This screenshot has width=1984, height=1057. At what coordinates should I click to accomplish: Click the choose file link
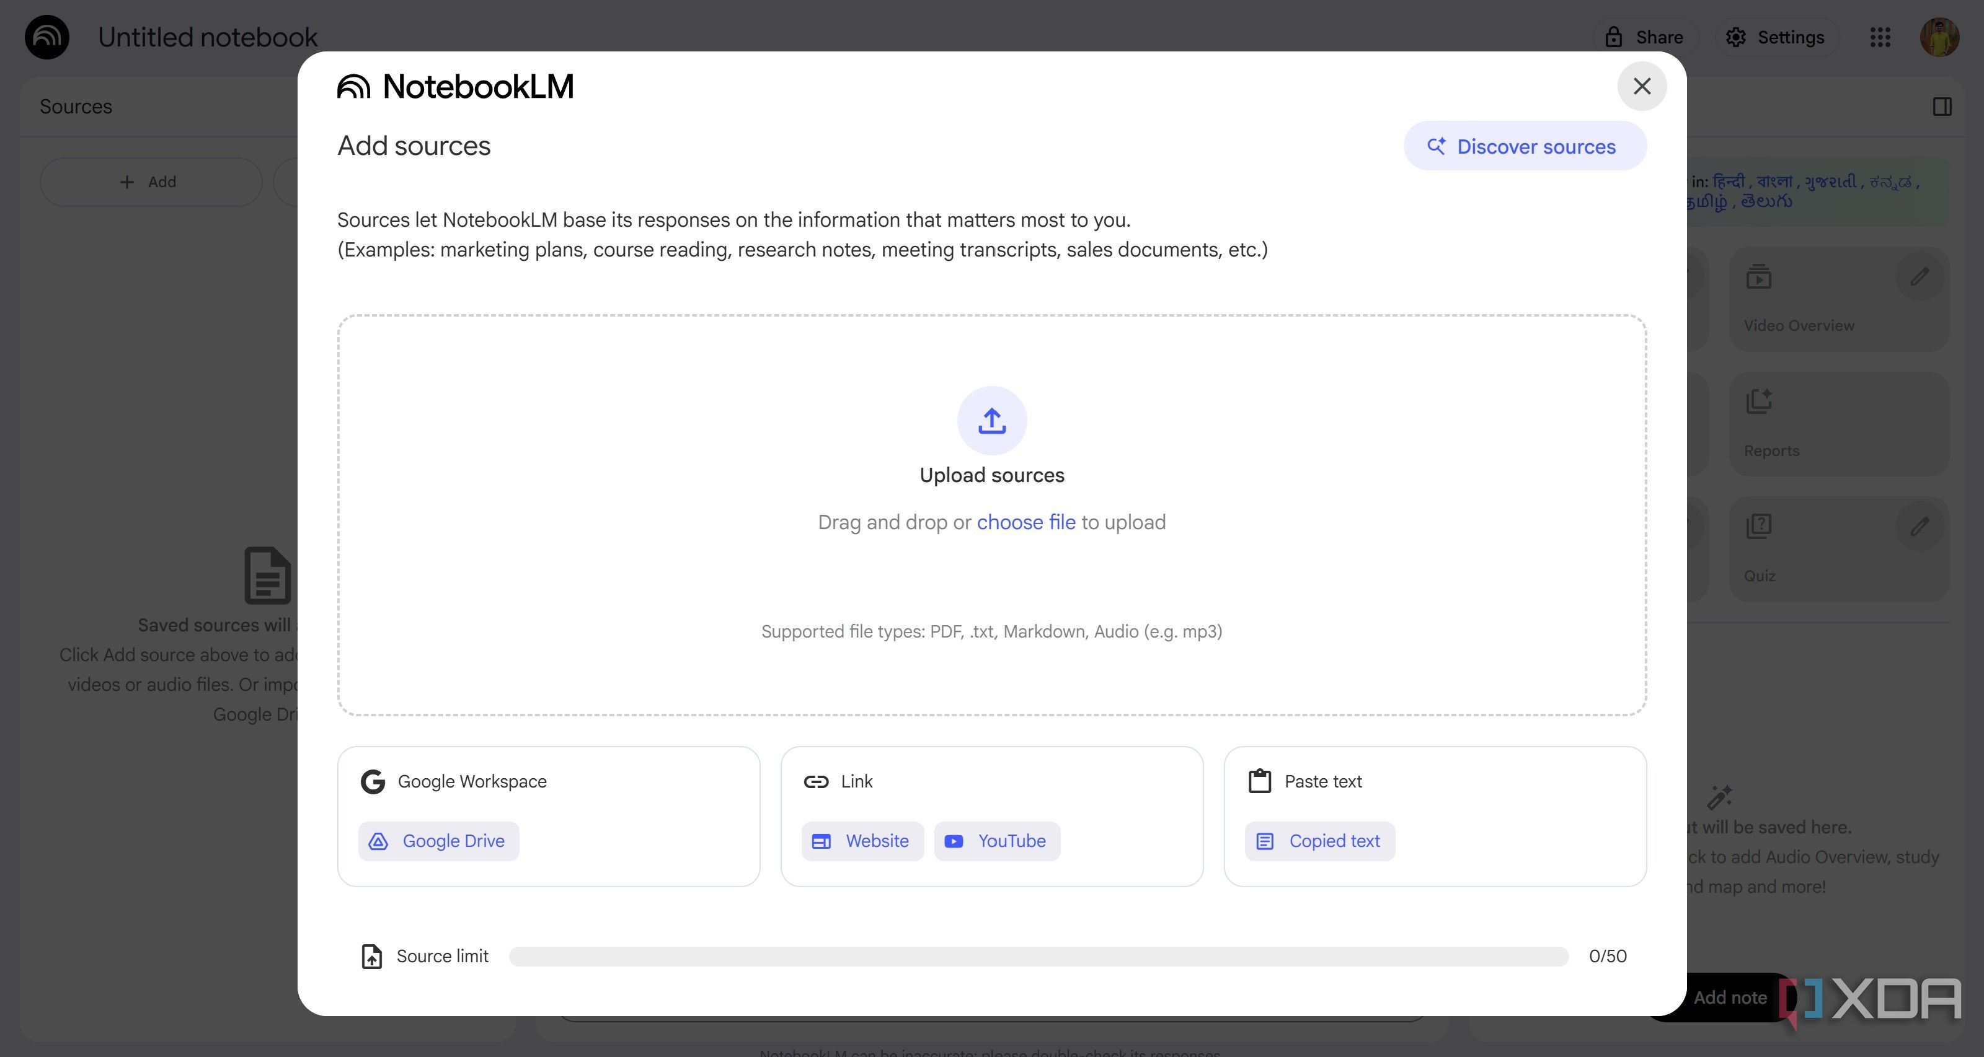click(1026, 522)
